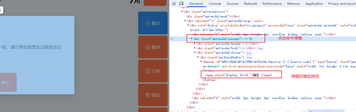Click the 餐单 menu icon

pyautogui.click(x=148, y=47)
